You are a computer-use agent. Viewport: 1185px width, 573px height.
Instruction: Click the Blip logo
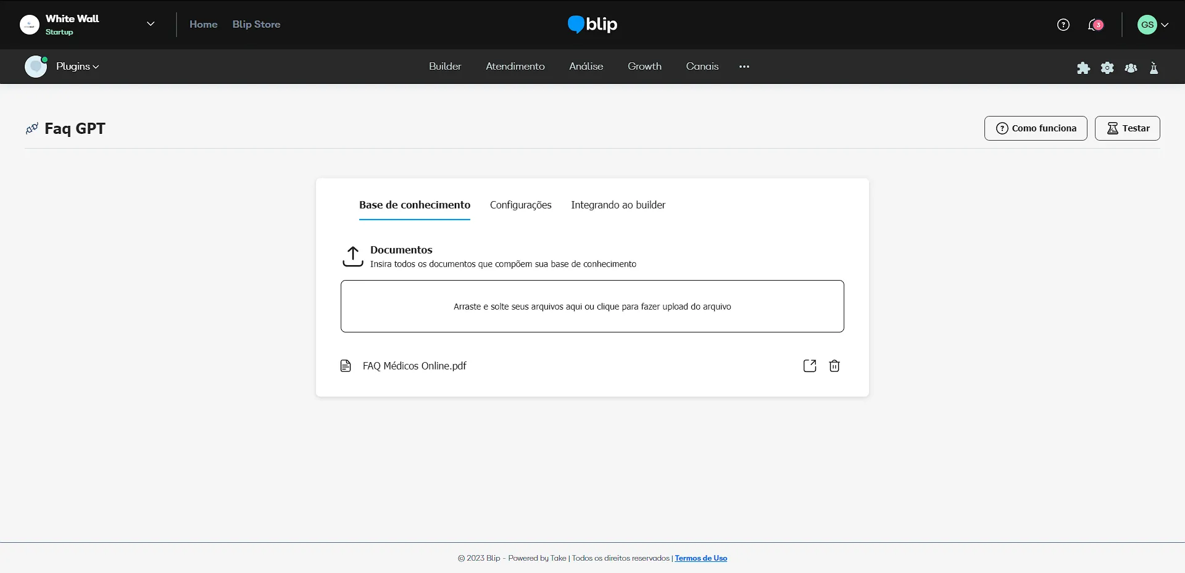coord(592,24)
